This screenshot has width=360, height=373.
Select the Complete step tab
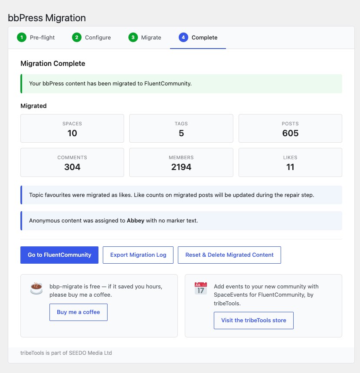[198, 38]
